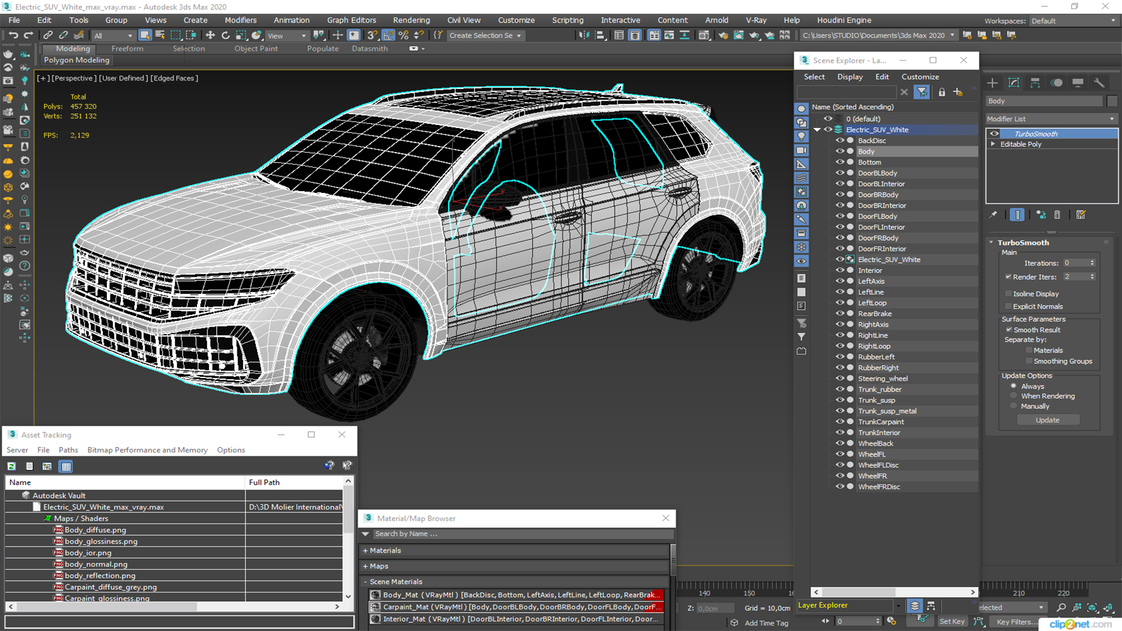
Task: Open the Material Editor from toolbar
Action: point(704,35)
